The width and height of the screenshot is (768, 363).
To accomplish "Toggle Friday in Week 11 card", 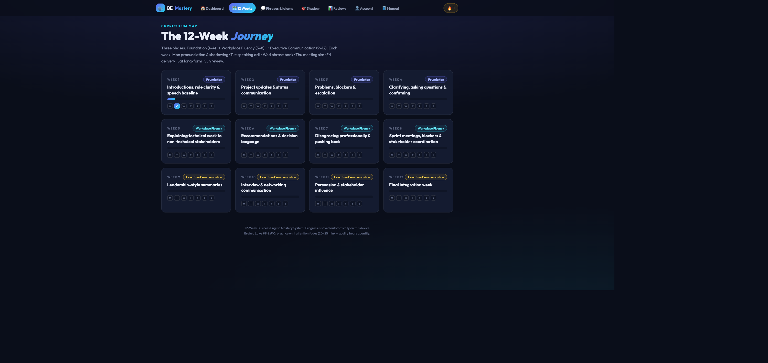I will (x=346, y=204).
